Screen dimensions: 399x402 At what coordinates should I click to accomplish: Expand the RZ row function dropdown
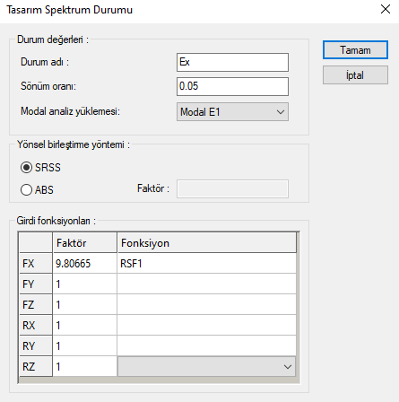[206, 366]
